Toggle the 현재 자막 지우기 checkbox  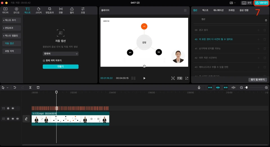click(x=44, y=60)
